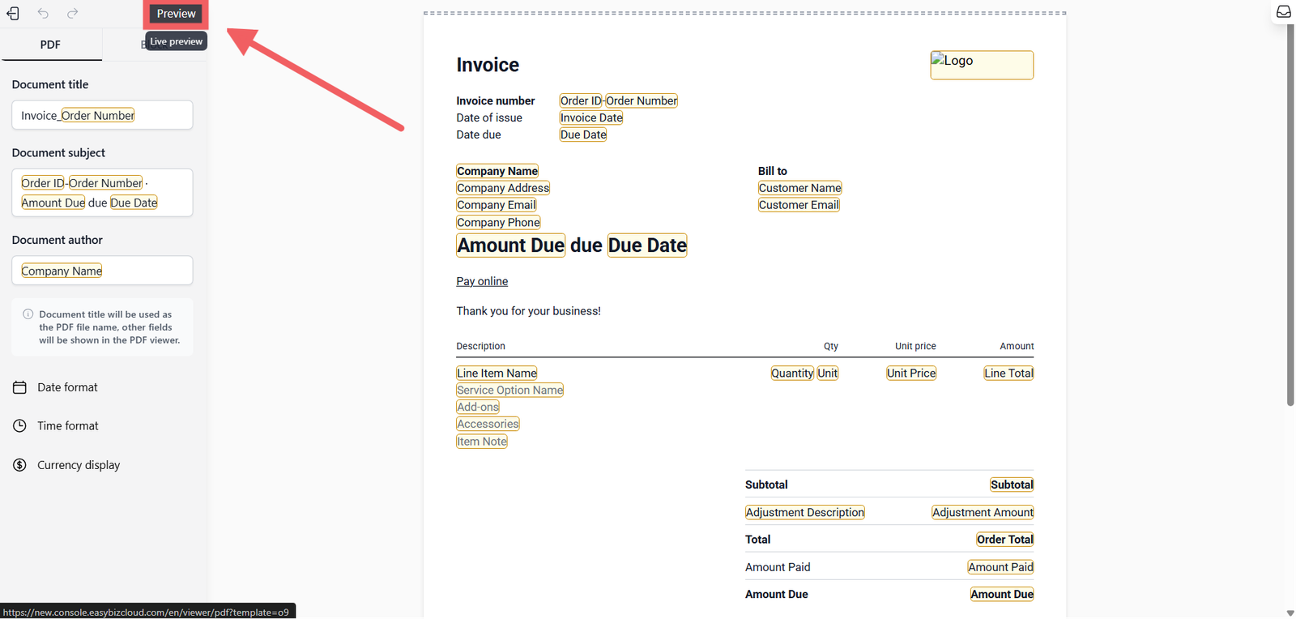The height and width of the screenshot is (619, 1296).
Task: Open Date format settings
Action: (x=67, y=387)
